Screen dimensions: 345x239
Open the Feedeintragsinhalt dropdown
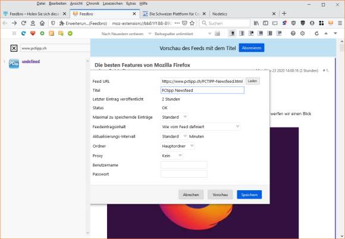tap(200, 127)
